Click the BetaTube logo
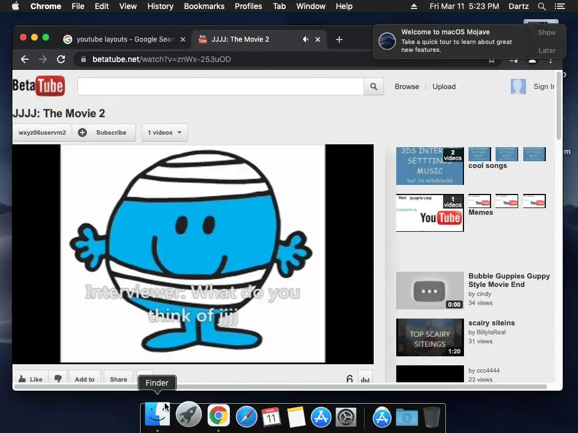This screenshot has width=578, height=433. (x=39, y=86)
